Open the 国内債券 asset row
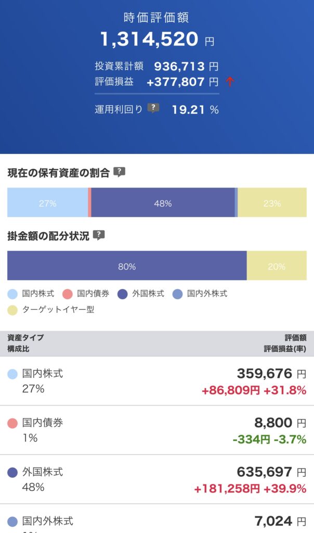The height and width of the screenshot is (533, 314). (x=157, y=430)
